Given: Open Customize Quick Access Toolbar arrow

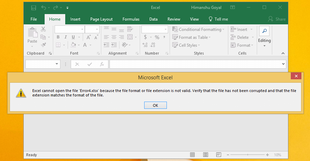Looking at the screenshot, I should pos(67,8).
